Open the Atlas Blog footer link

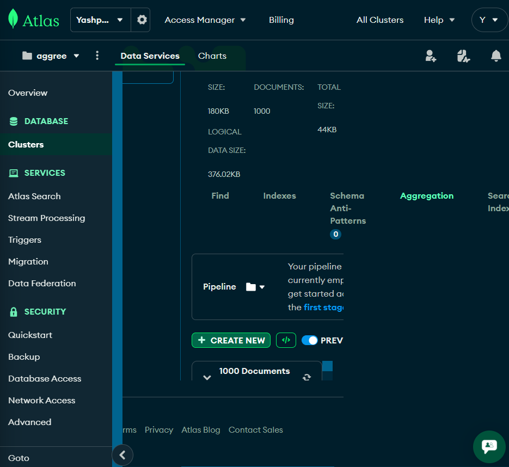(x=201, y=430)
